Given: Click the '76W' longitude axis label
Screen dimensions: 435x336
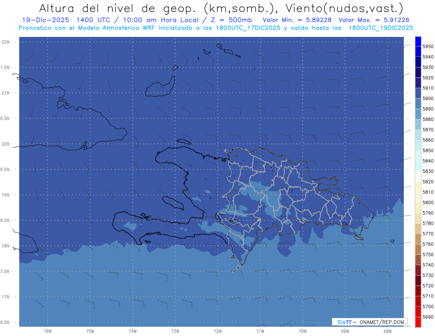Looking at the screenshot, I should click(x=47, y=331).
